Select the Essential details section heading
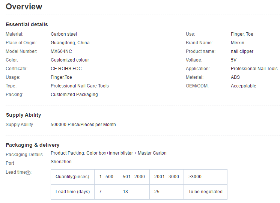This screenshot has width=280, height=203. 27,24
